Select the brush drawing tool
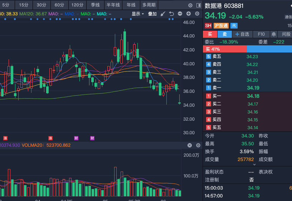Screen dimensions: 292x201 pyautogui.click(x=163, y=14)
